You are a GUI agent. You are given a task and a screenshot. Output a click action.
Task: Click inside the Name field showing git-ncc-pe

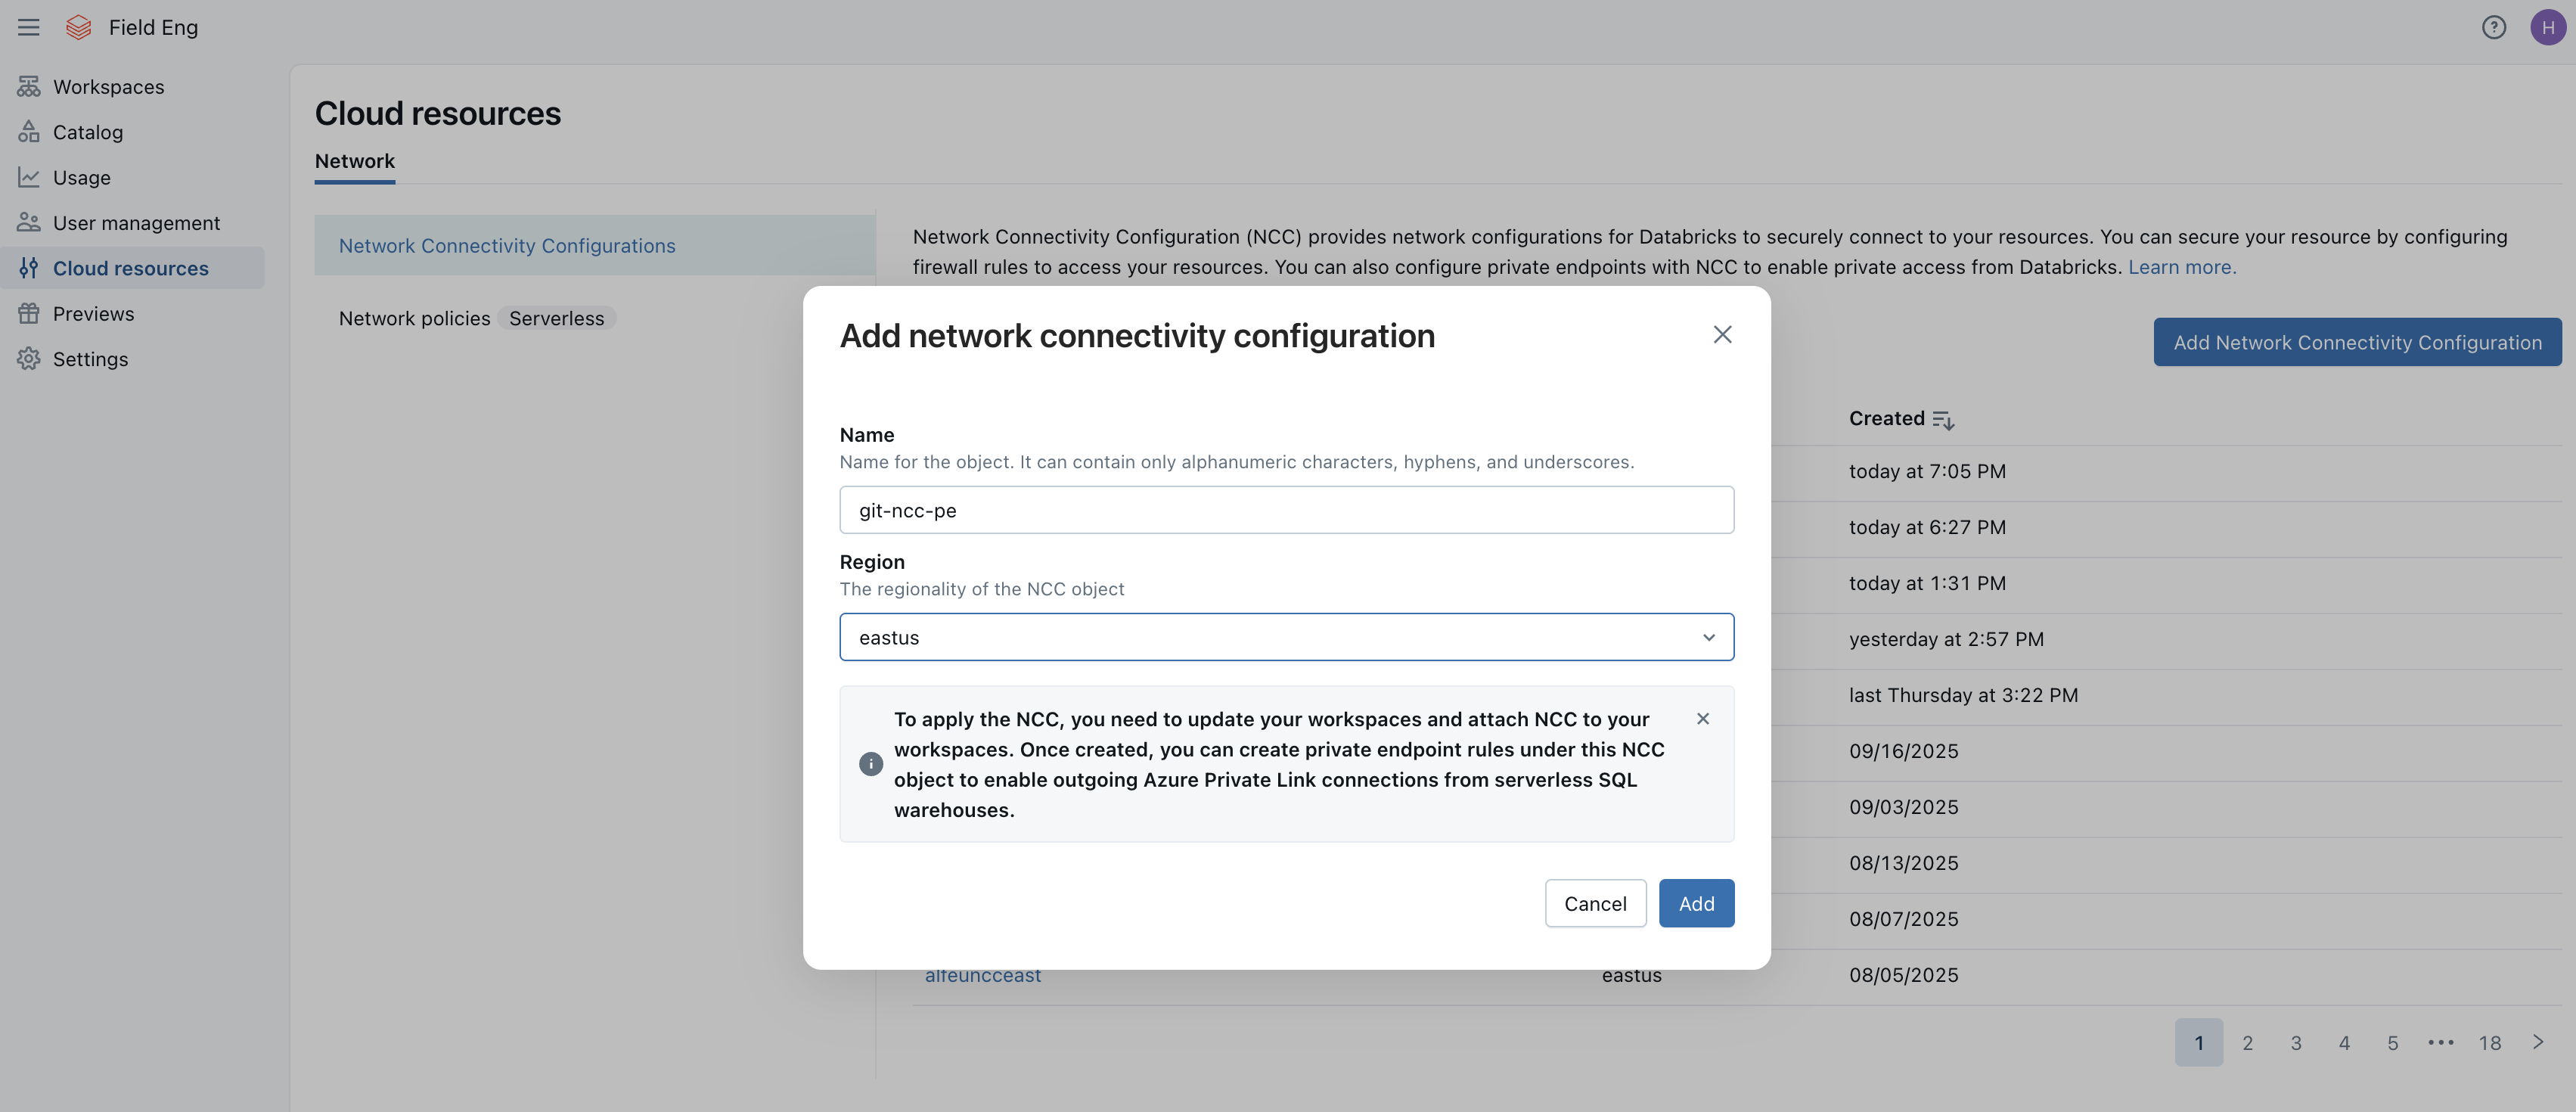tap(1286, 510)
